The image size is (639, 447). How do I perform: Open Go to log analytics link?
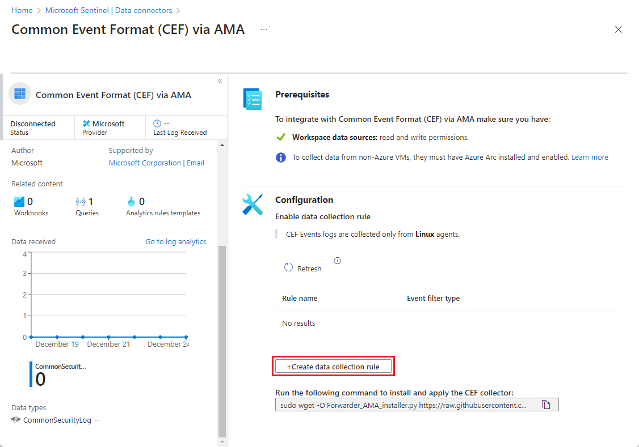pos(175,242)
